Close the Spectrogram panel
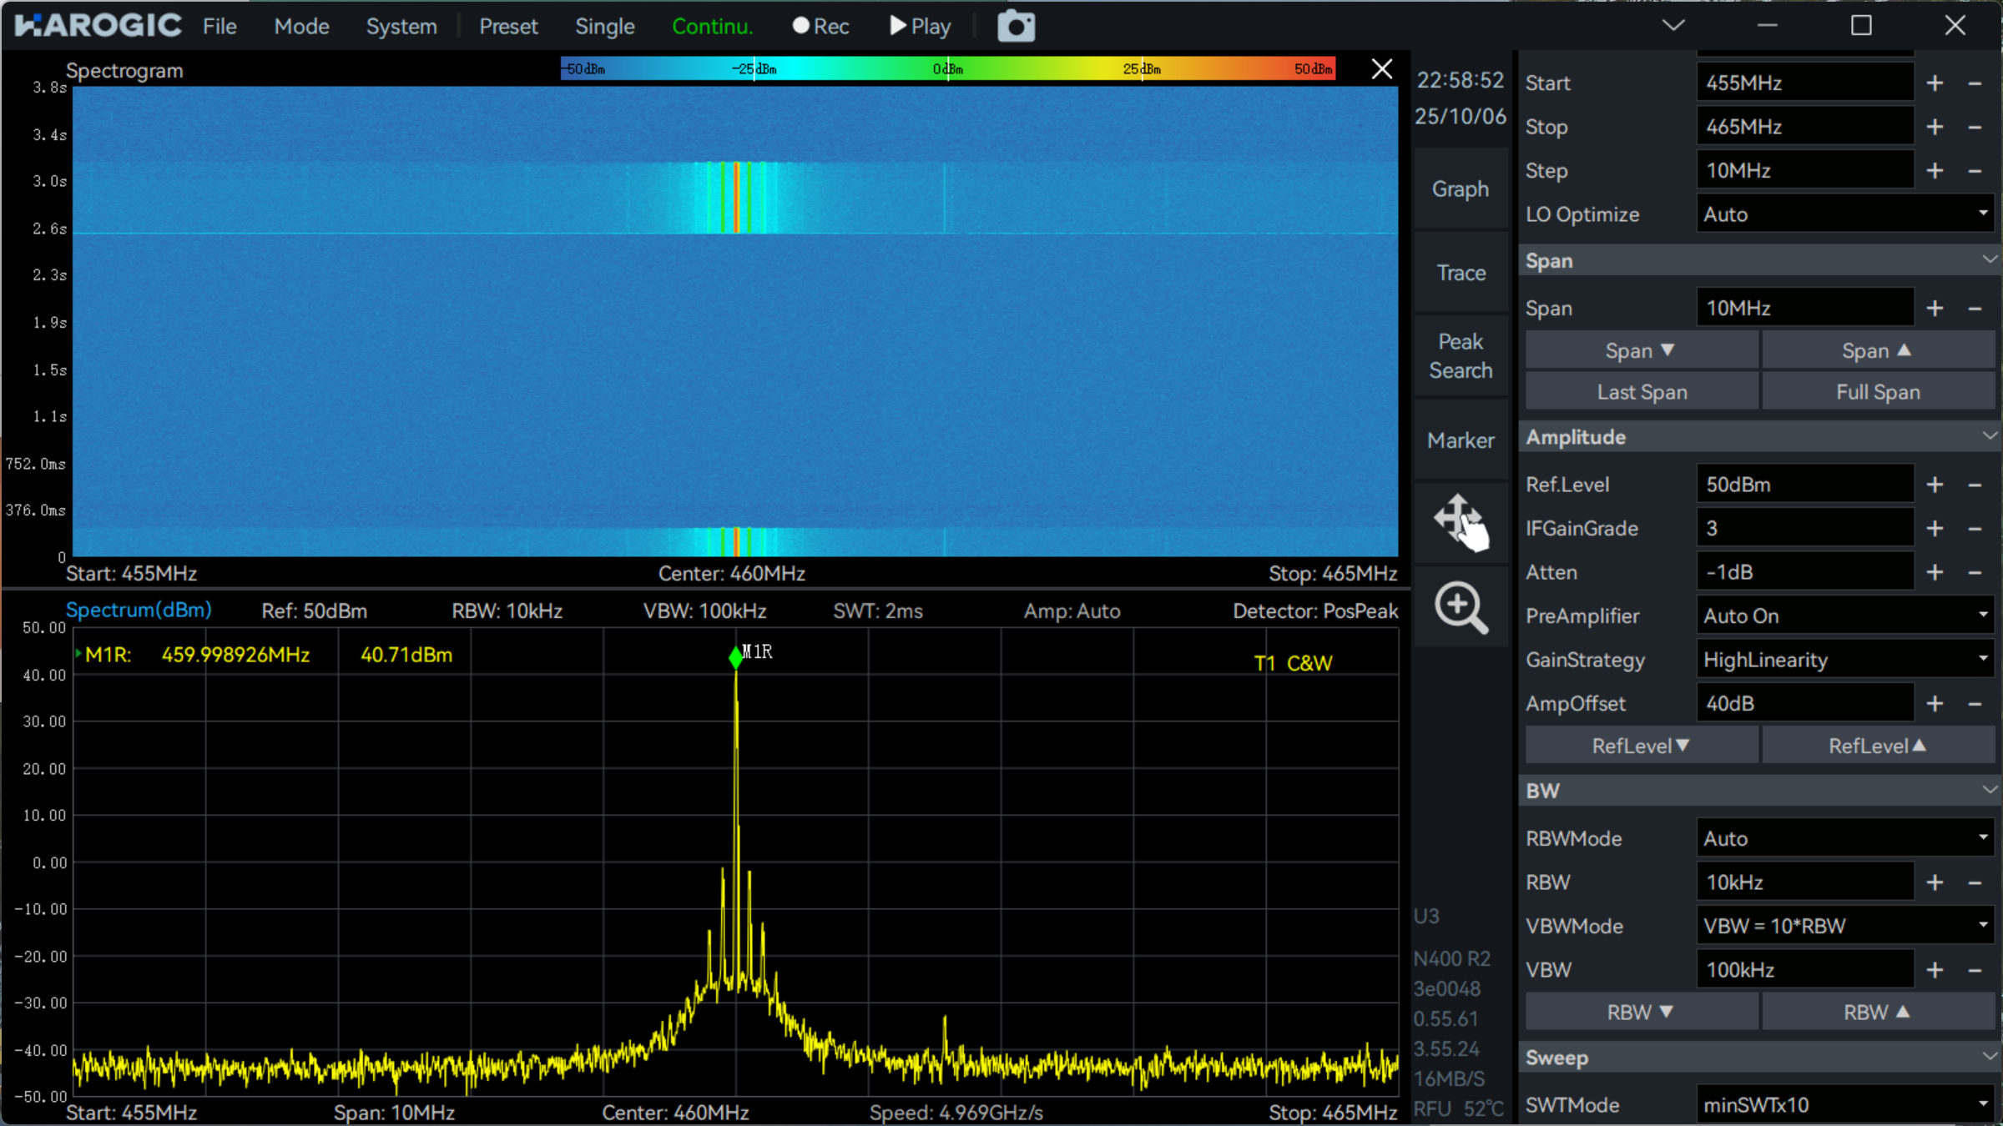The width and height of the screenshot is (2003, 1126). (x=1382, y=69)
